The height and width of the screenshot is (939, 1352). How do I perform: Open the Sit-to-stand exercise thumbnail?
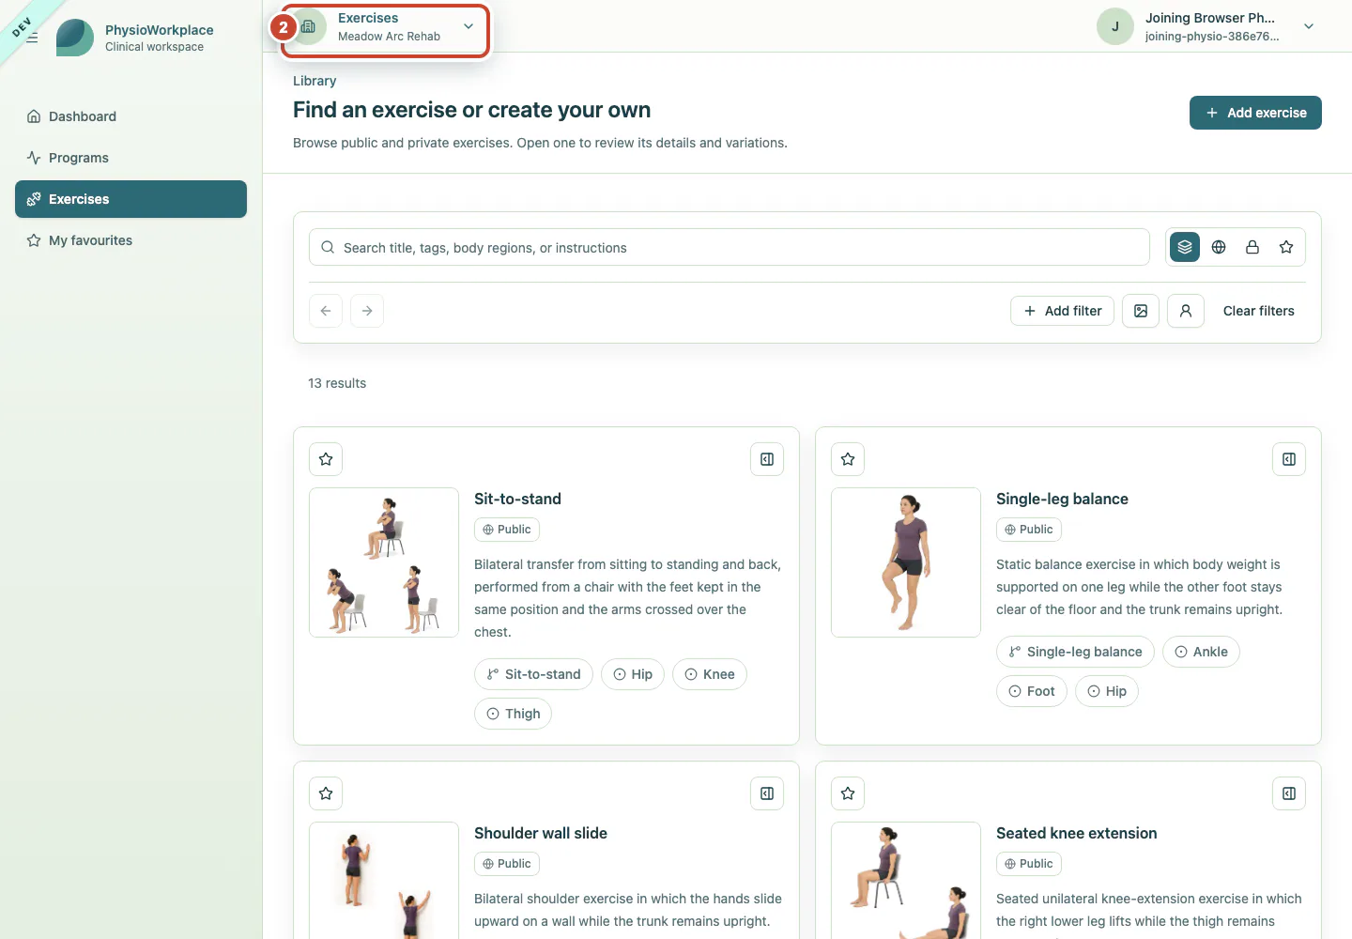pyautogui.click(x=384, y=562)
